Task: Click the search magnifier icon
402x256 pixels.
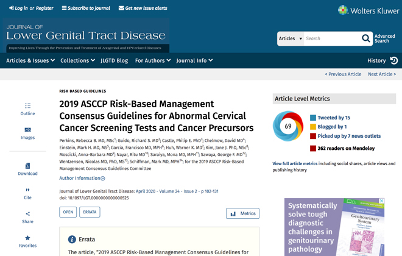Action: (366, 38)
